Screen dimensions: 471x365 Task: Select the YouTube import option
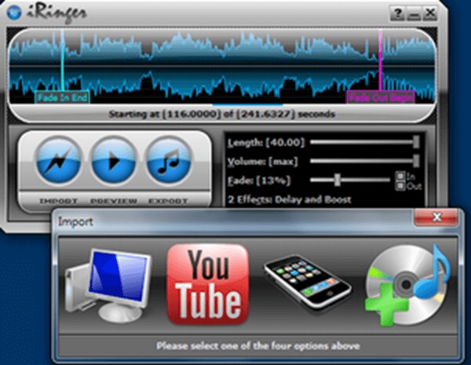(x=208, y=284)
